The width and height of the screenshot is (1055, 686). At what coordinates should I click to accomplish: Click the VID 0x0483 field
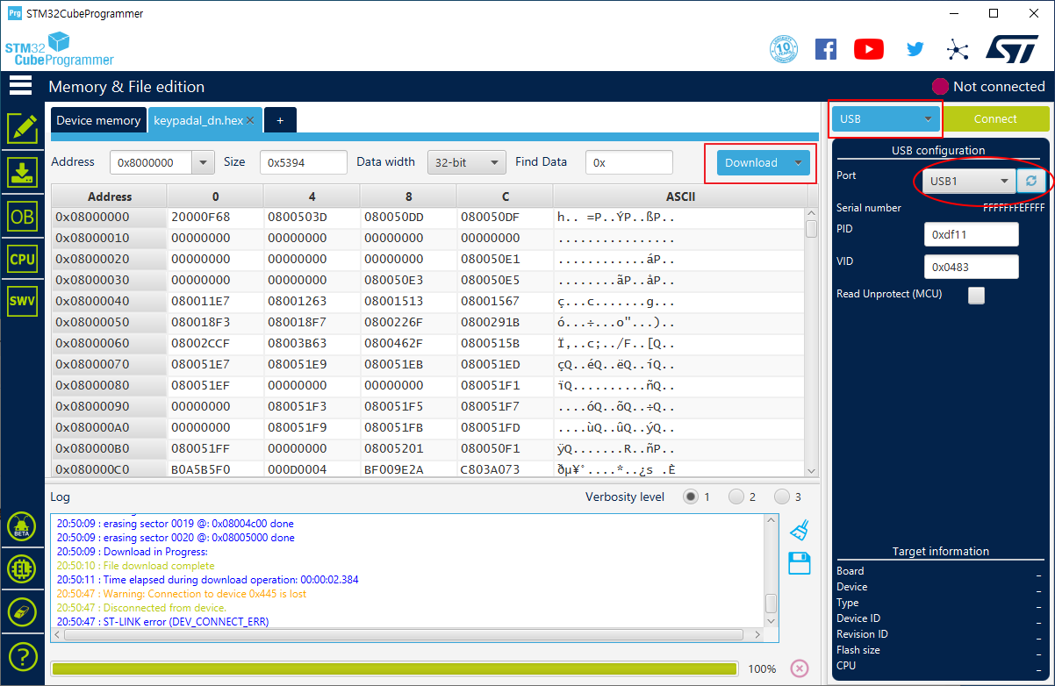(972, 267)
